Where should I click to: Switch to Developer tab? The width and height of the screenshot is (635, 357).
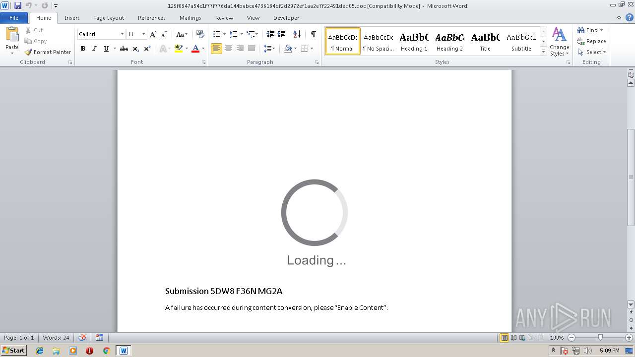286,18
